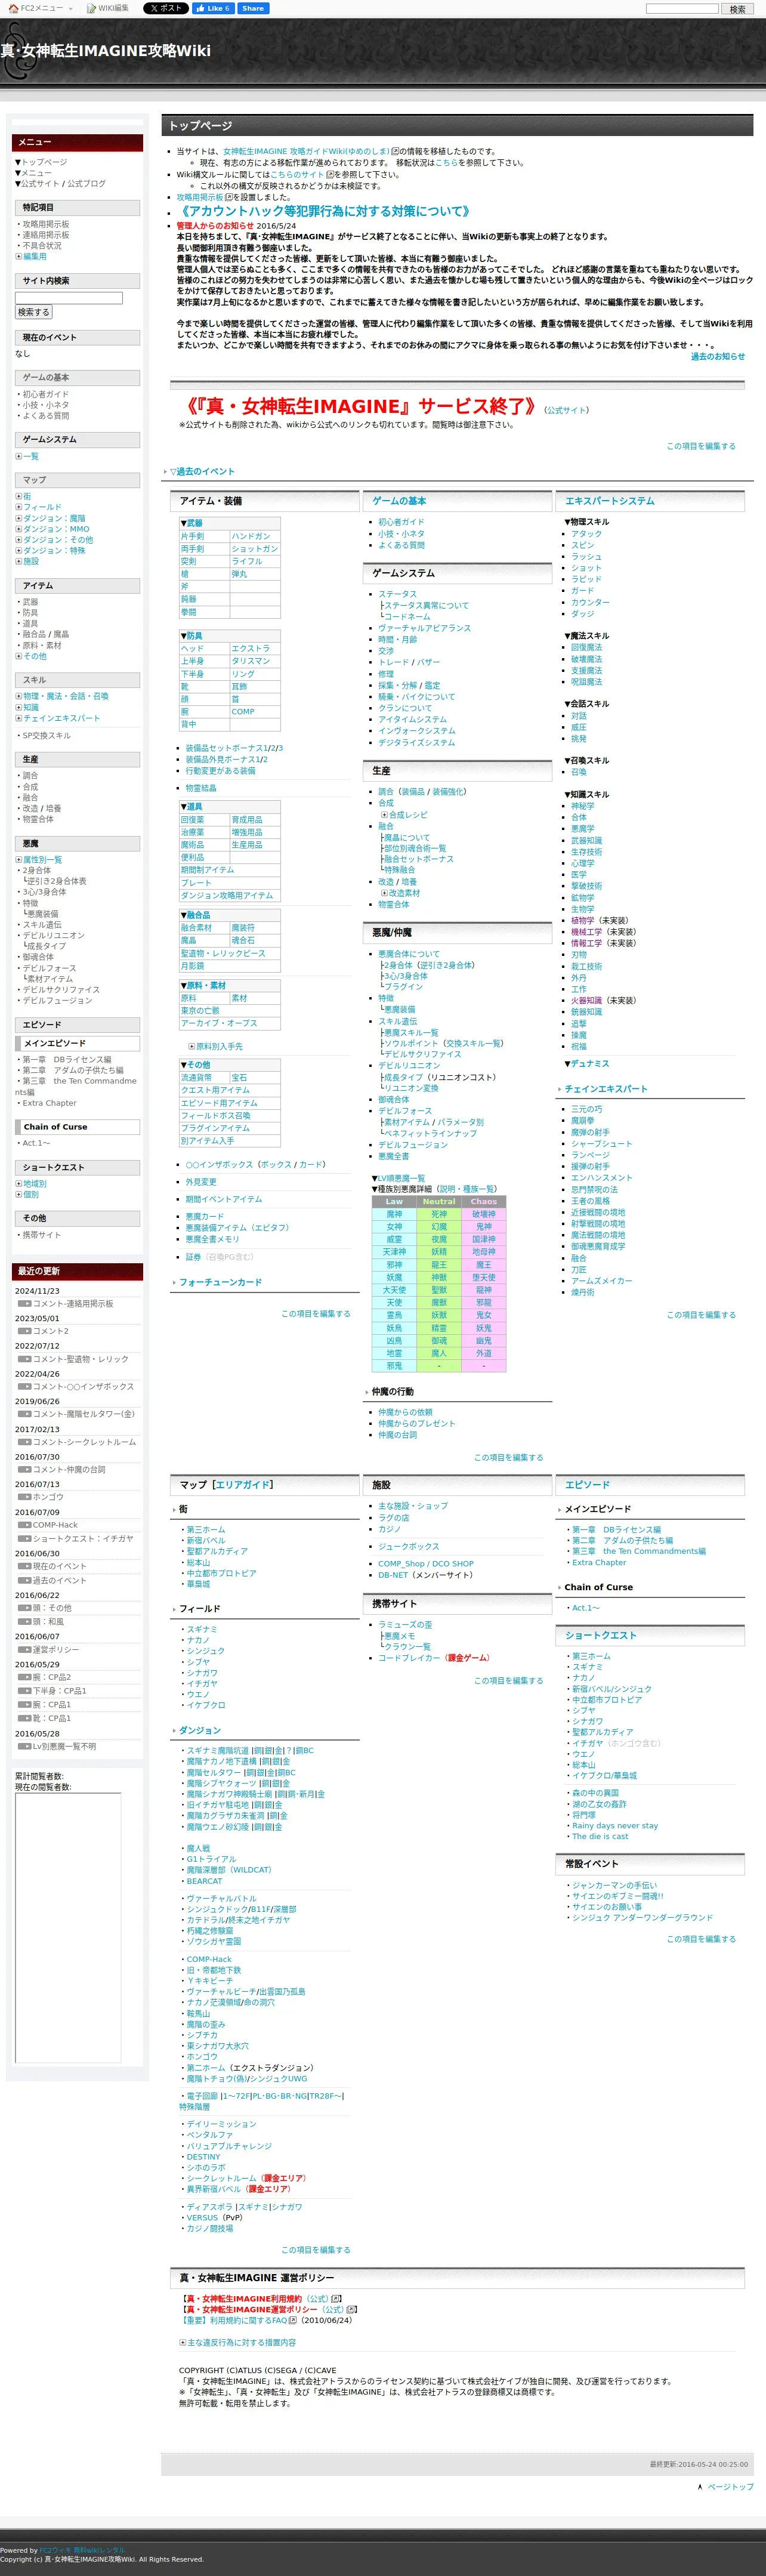Open メニュー entry in sidebar menu
This screenshot has height=2576, width=766.
pos(36,173)
